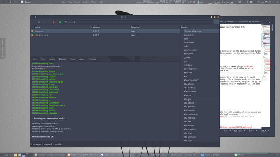This screenshot has height=157, width=280.
Task: Select the gtk-integration group
Action: point(191,69)
